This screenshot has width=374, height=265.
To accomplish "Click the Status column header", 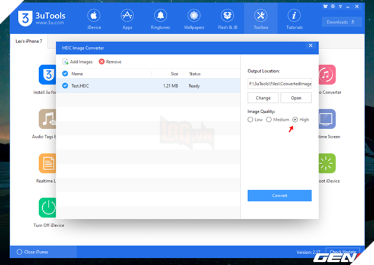I will pos(195,74).
